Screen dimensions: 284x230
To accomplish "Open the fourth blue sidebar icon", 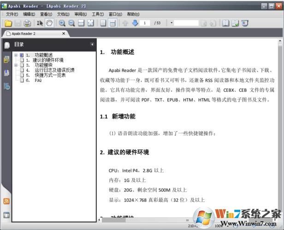I will [x=7, y=86].
